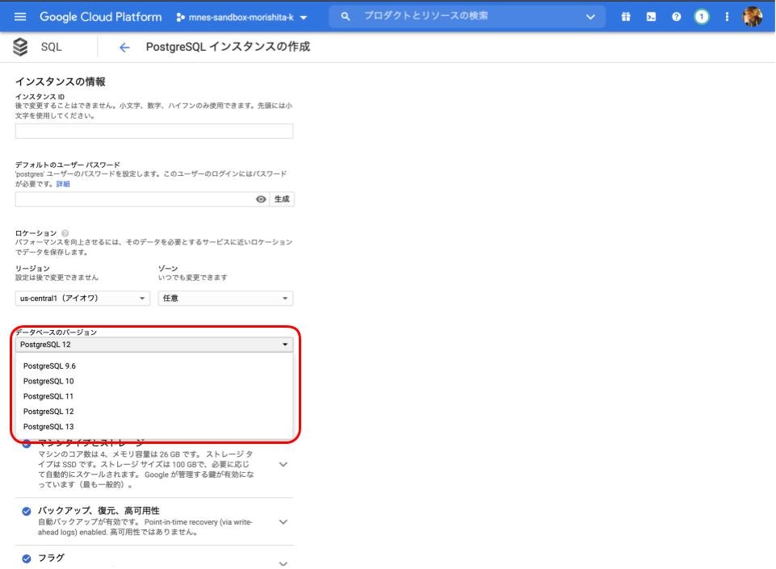
Task: Expand the バックアップ、復元、高可用性 section
Action: click(283, 522)
